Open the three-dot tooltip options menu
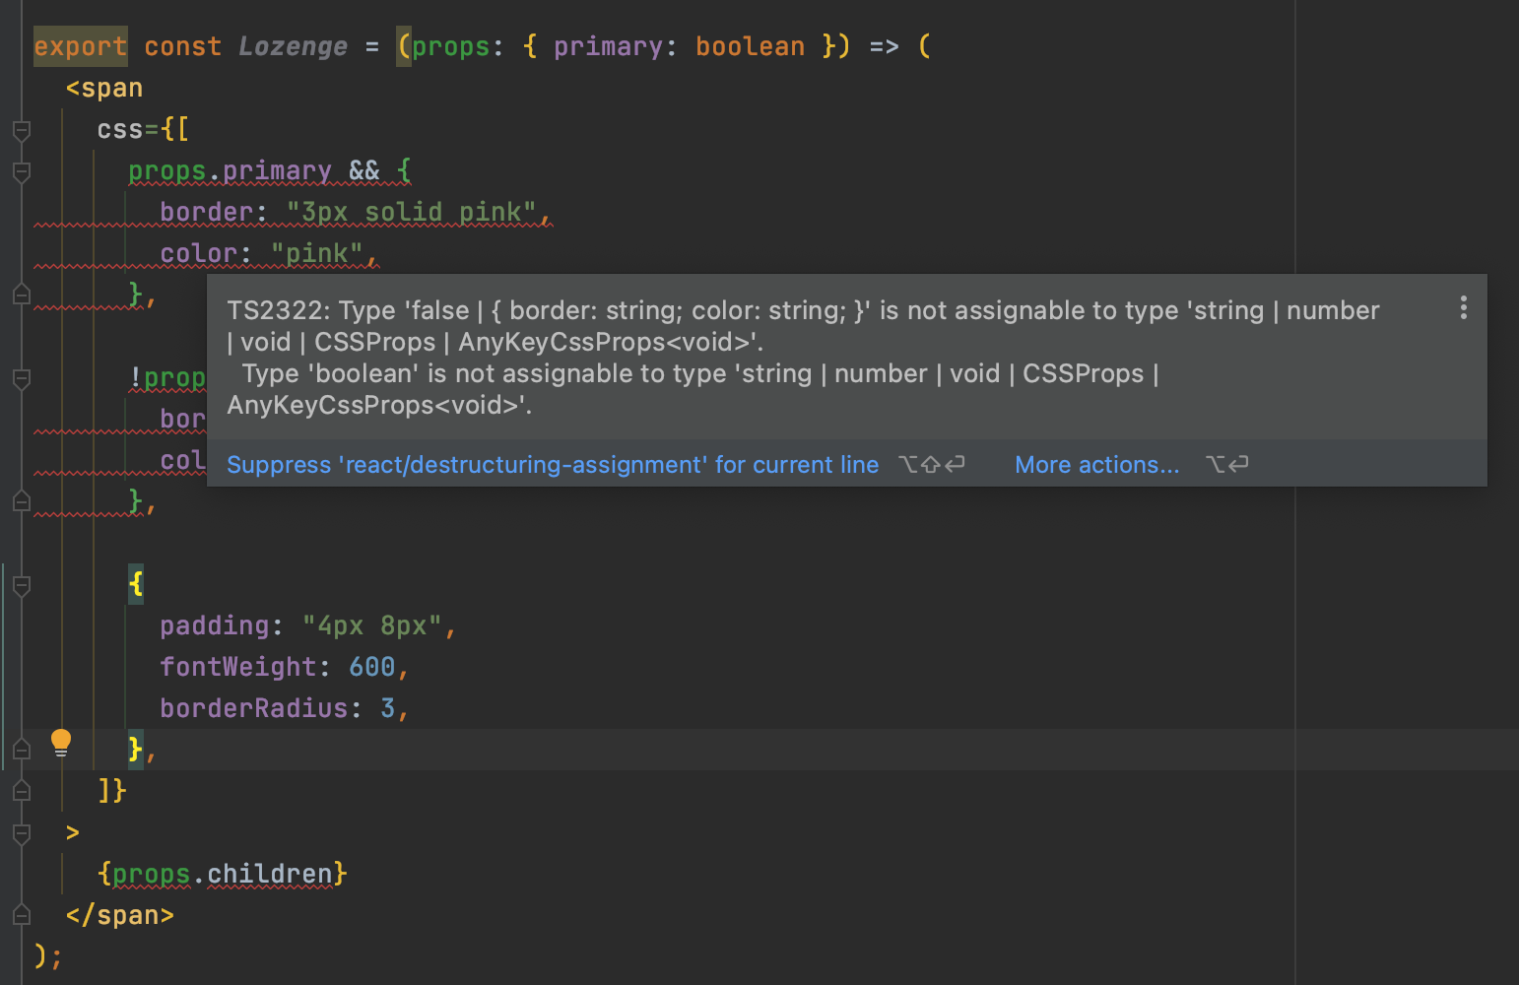1519x985 pixels. [1464, 307]
